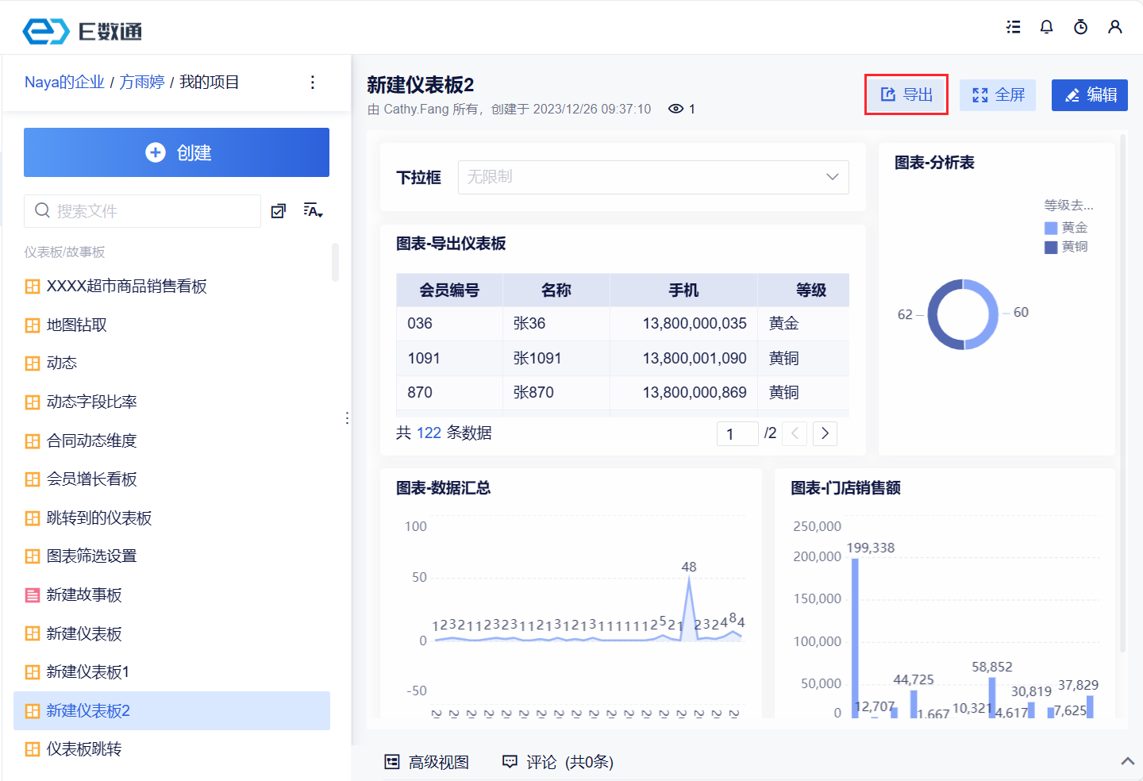This screenshot has width=1143, height=781.
Task: Open 高级视图 tab
Action: [x=427, y=762]
